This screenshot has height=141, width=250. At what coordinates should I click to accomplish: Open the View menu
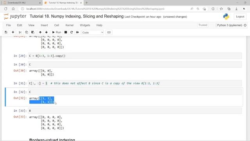tap(31, 25)
